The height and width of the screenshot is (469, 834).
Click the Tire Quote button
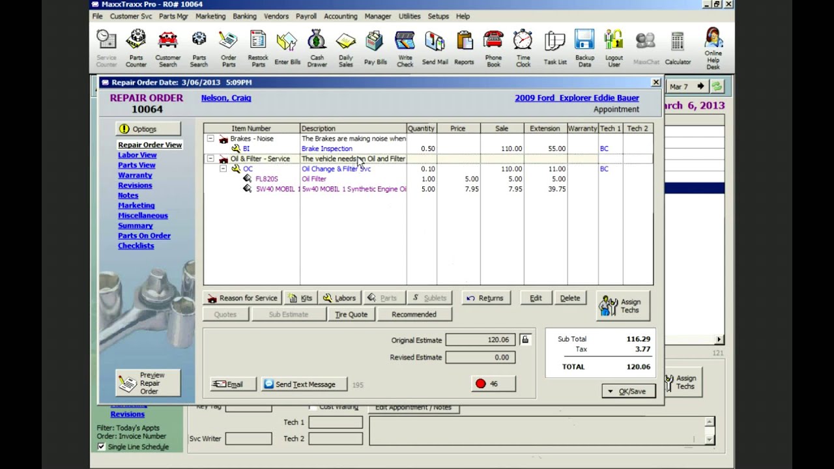coord(351,315)
